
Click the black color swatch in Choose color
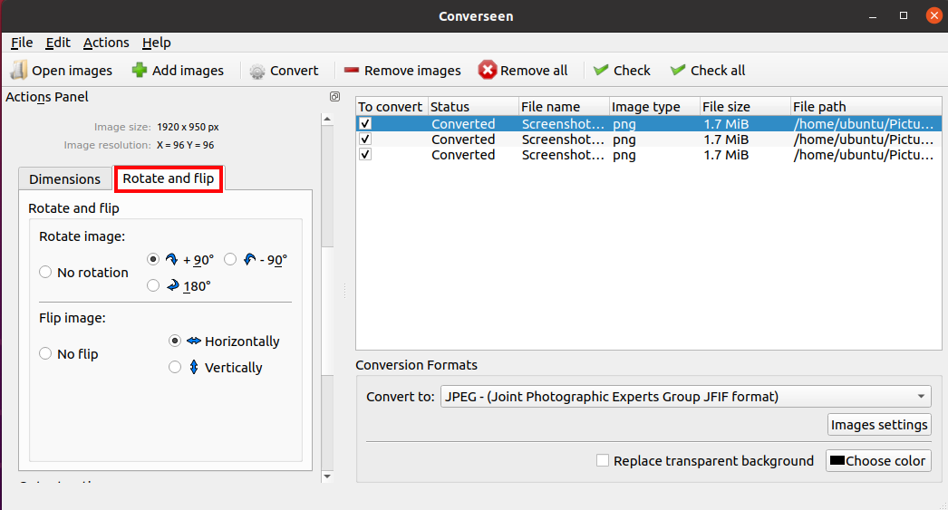(x=837, y=460)
